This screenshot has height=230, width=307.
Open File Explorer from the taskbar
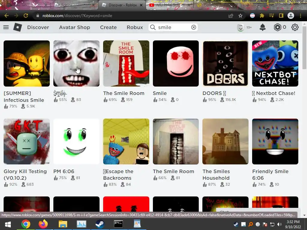[x=63, y=224]
